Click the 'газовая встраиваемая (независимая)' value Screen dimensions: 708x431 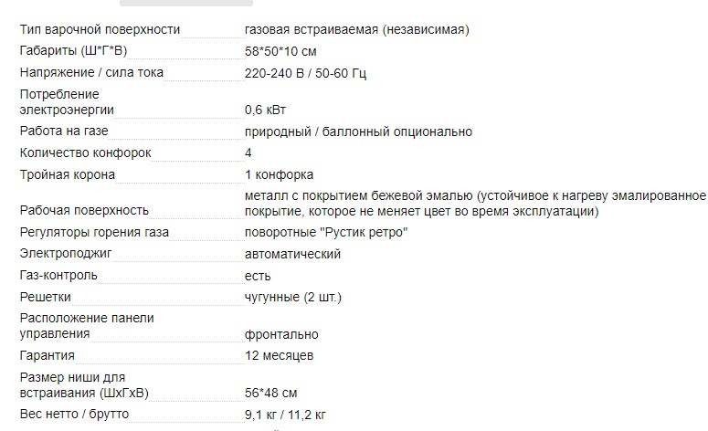coord(357,29)
